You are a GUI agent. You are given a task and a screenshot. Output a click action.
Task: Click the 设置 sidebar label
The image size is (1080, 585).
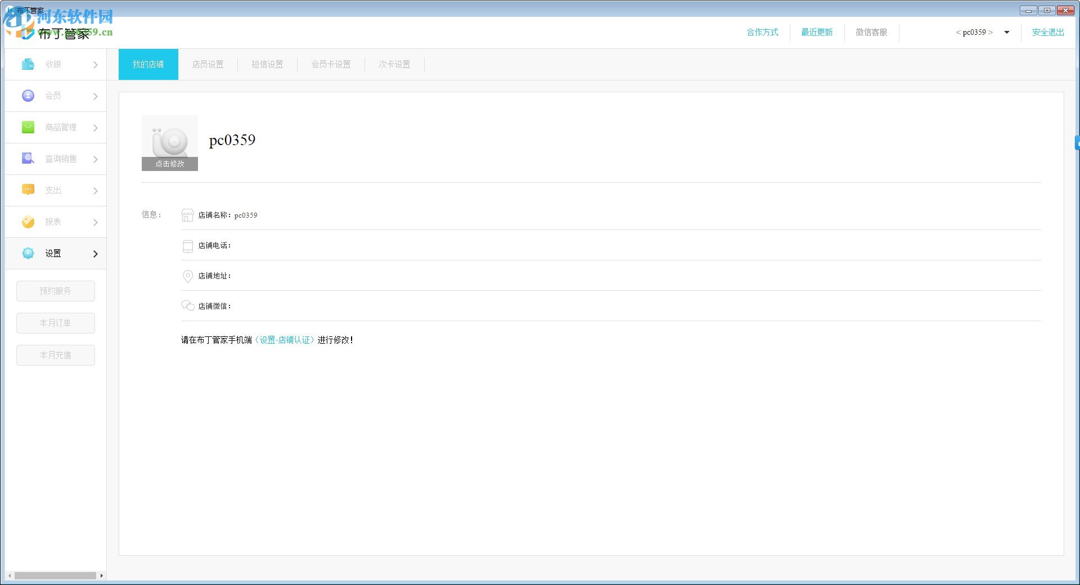[53, 254]
